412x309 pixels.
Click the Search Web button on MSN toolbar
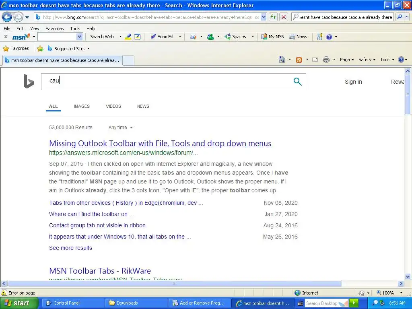click(x=102, y=37)
